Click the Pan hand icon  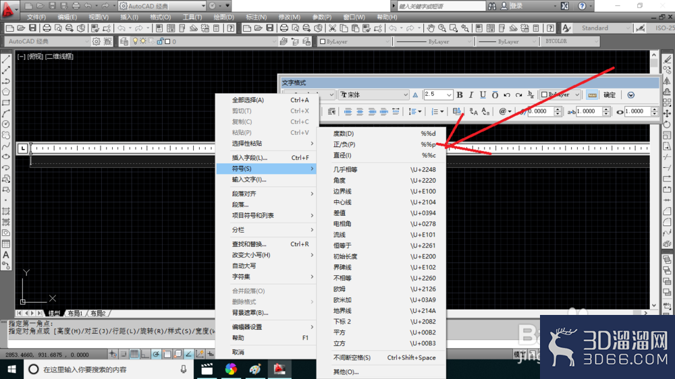click(431, 28)
